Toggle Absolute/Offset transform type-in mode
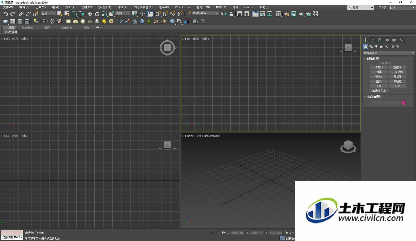This screenshot has height=241, width=416. click(224, 232)
